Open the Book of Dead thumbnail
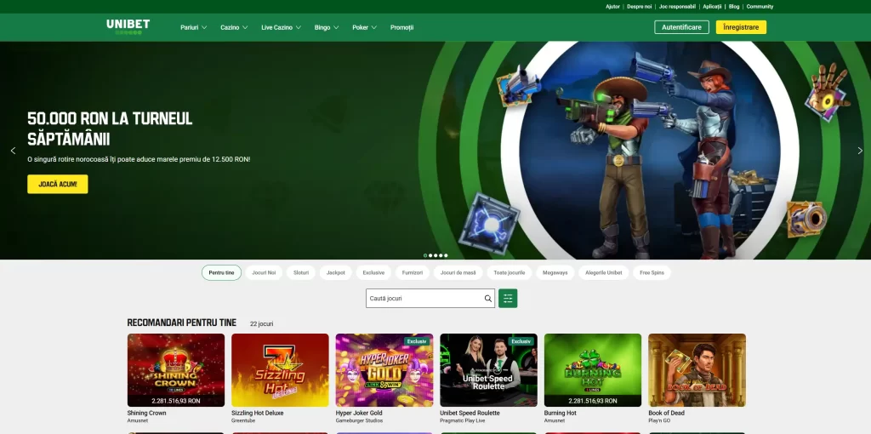The width and height of the screenshot is (871, 434). [x=697, y=370]
